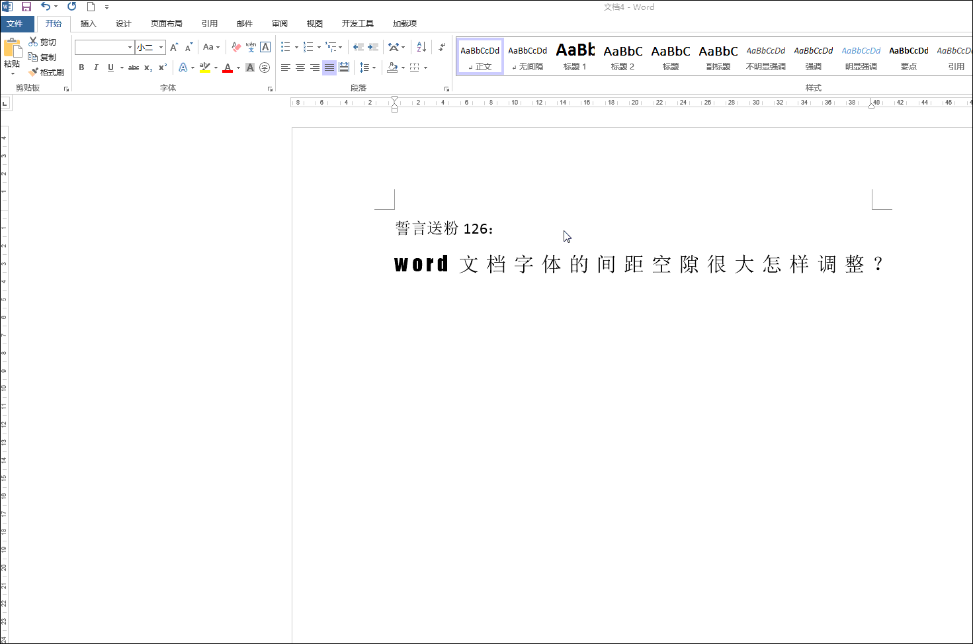Click the Superscript icon
This screenshot has height=644, width=973.
click(x=162, y=67)
